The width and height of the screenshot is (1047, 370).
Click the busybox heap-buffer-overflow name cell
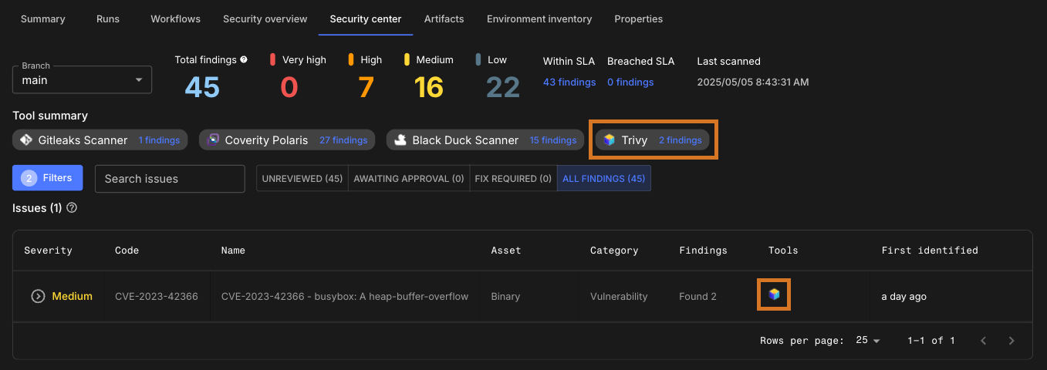(345, 296)
